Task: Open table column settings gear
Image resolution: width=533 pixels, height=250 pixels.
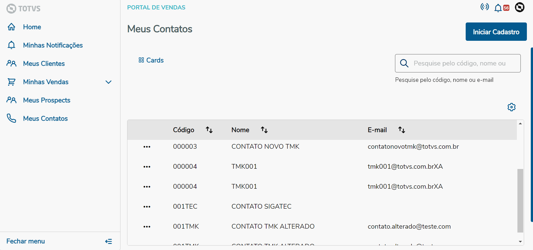Action: coord(511,107)
